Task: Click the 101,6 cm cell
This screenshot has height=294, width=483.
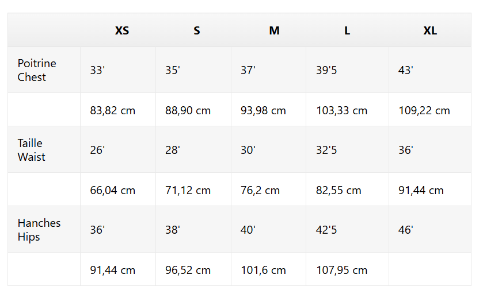Action: pyautogui.click(x=263, y=270)
